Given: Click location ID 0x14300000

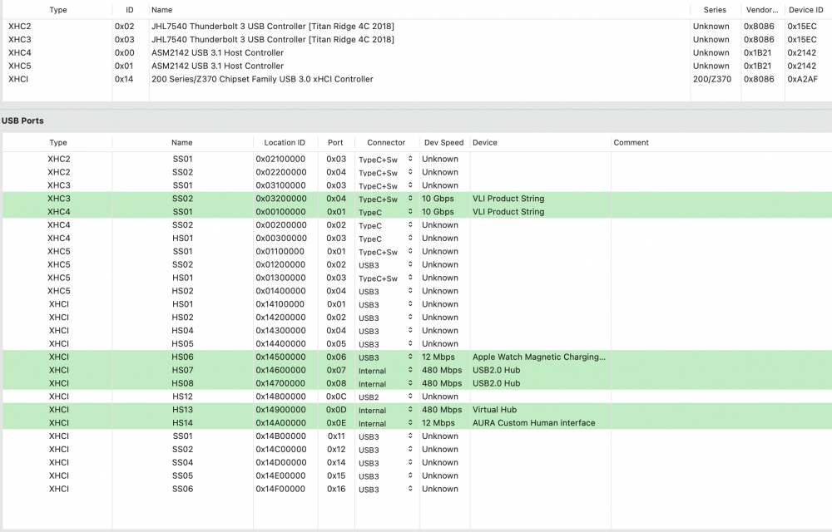Looking at the screenshot, I should pyautogui.click(x=280, y=331).
